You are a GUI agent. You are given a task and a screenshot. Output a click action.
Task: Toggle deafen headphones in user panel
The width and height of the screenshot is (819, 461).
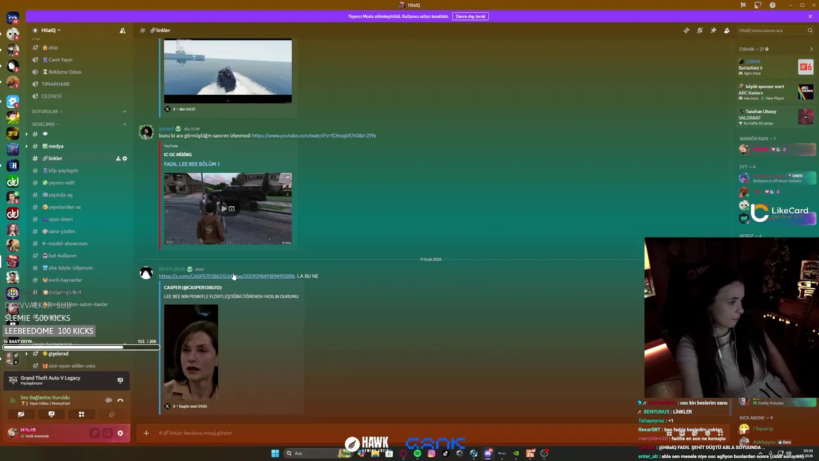[107, 433]
